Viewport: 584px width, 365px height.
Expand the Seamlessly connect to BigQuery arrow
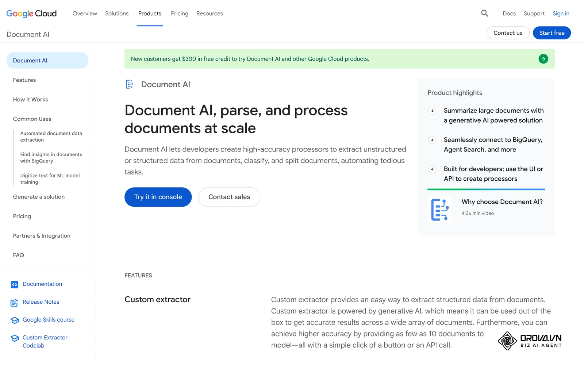point(432,140)
